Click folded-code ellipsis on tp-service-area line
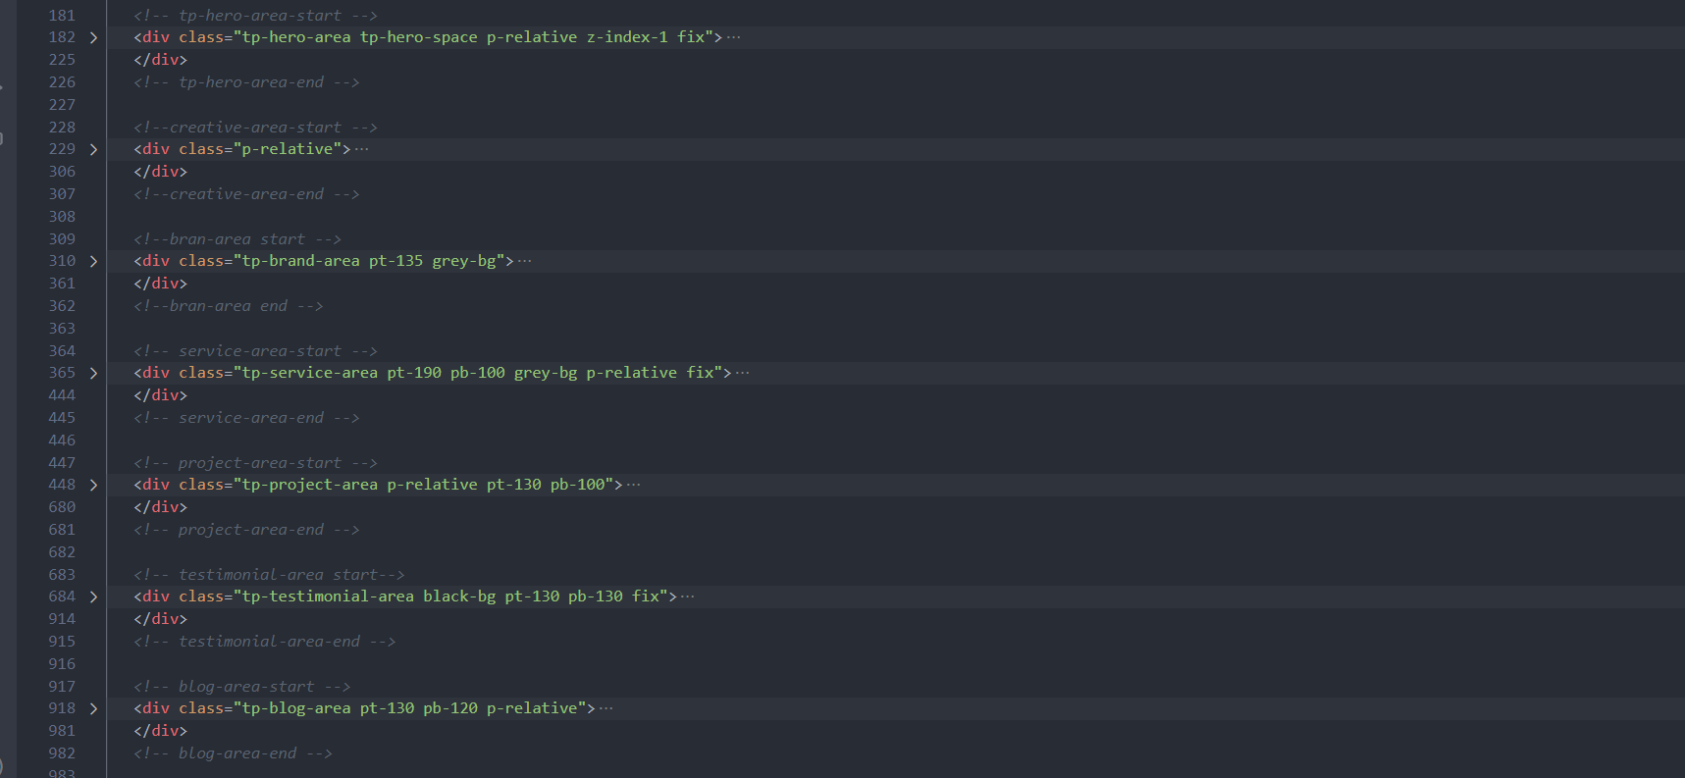This screenshot has width=1685, height=778. coord(742,373)
